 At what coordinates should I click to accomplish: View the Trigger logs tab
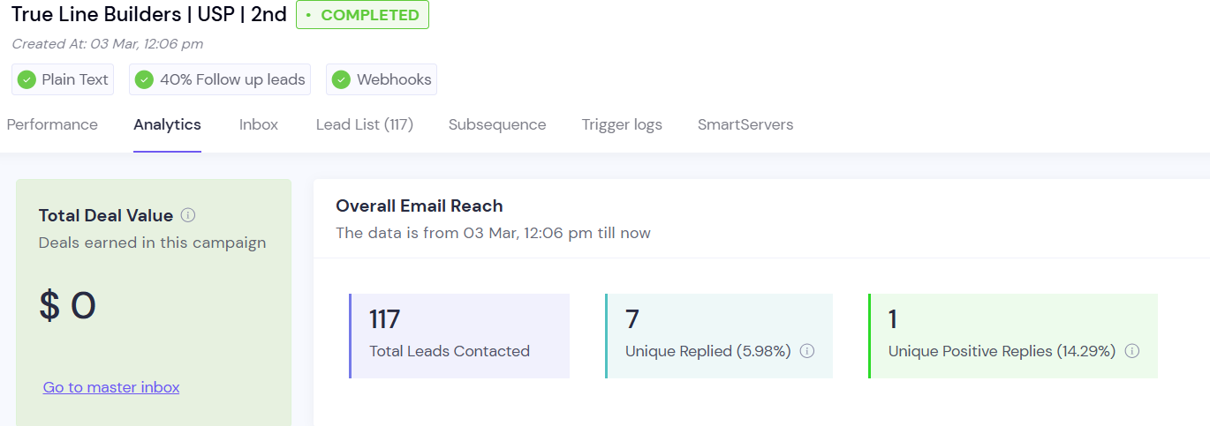point(622,124)
